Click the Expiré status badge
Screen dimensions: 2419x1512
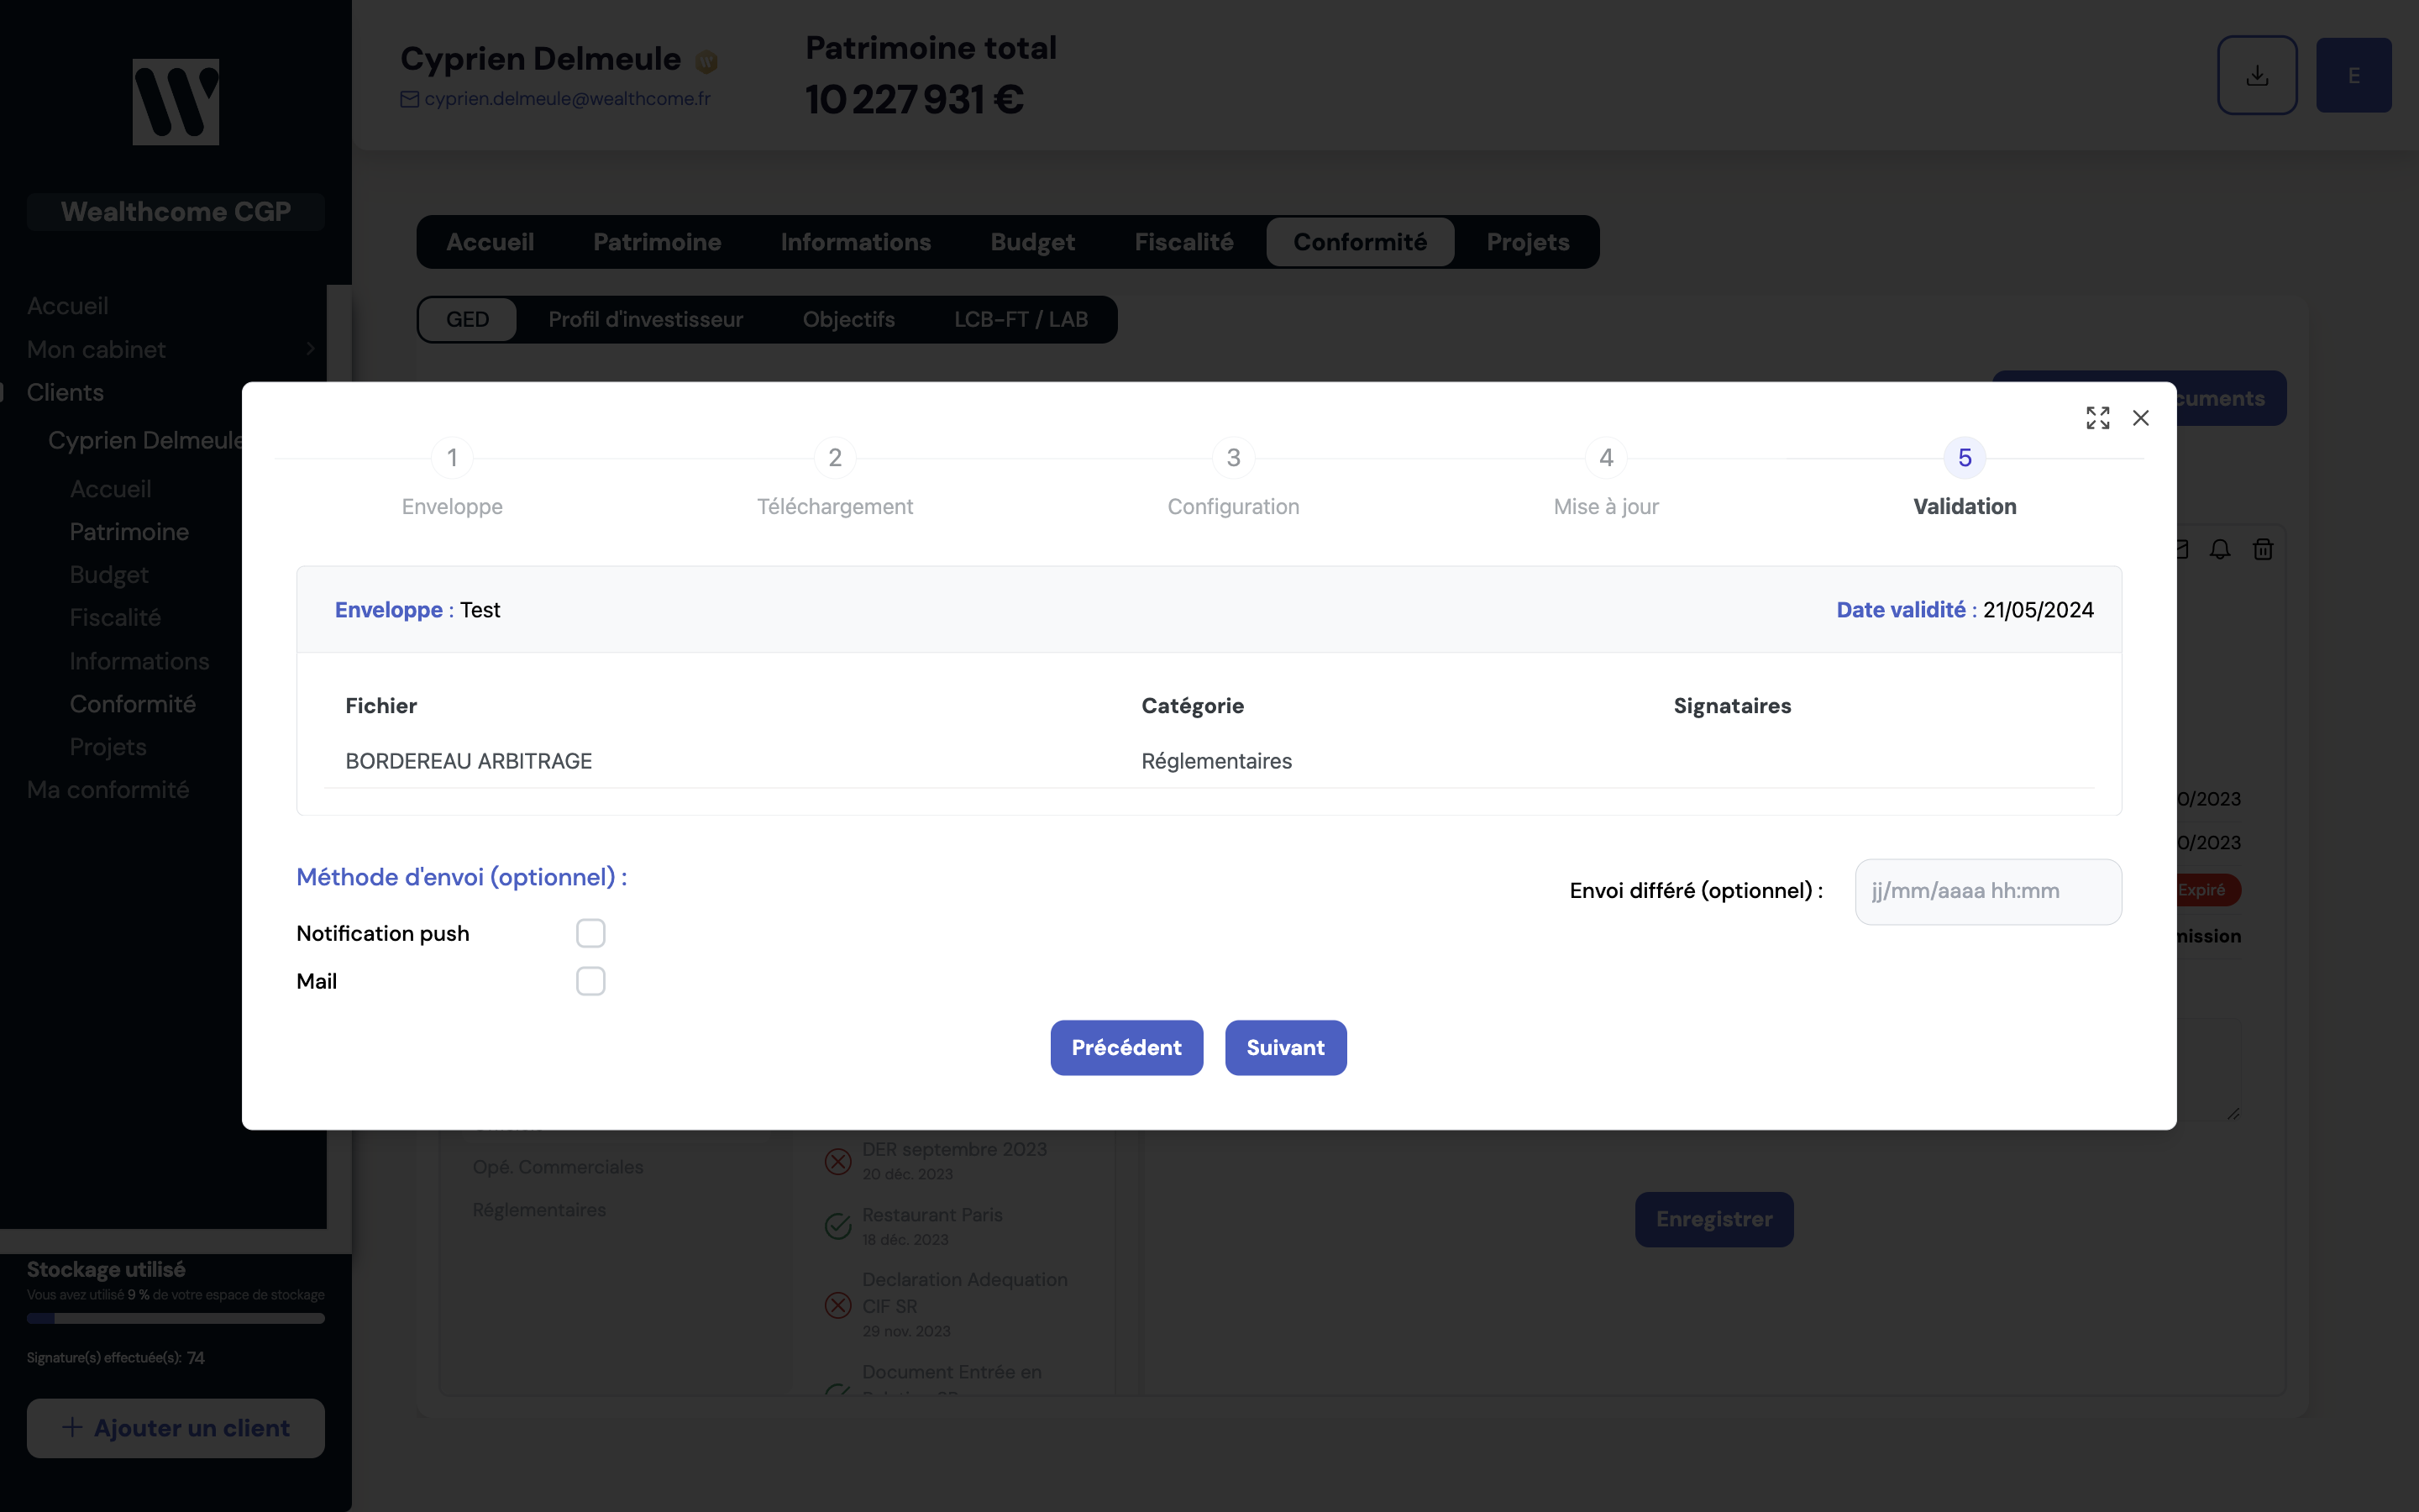[2207, 890]
